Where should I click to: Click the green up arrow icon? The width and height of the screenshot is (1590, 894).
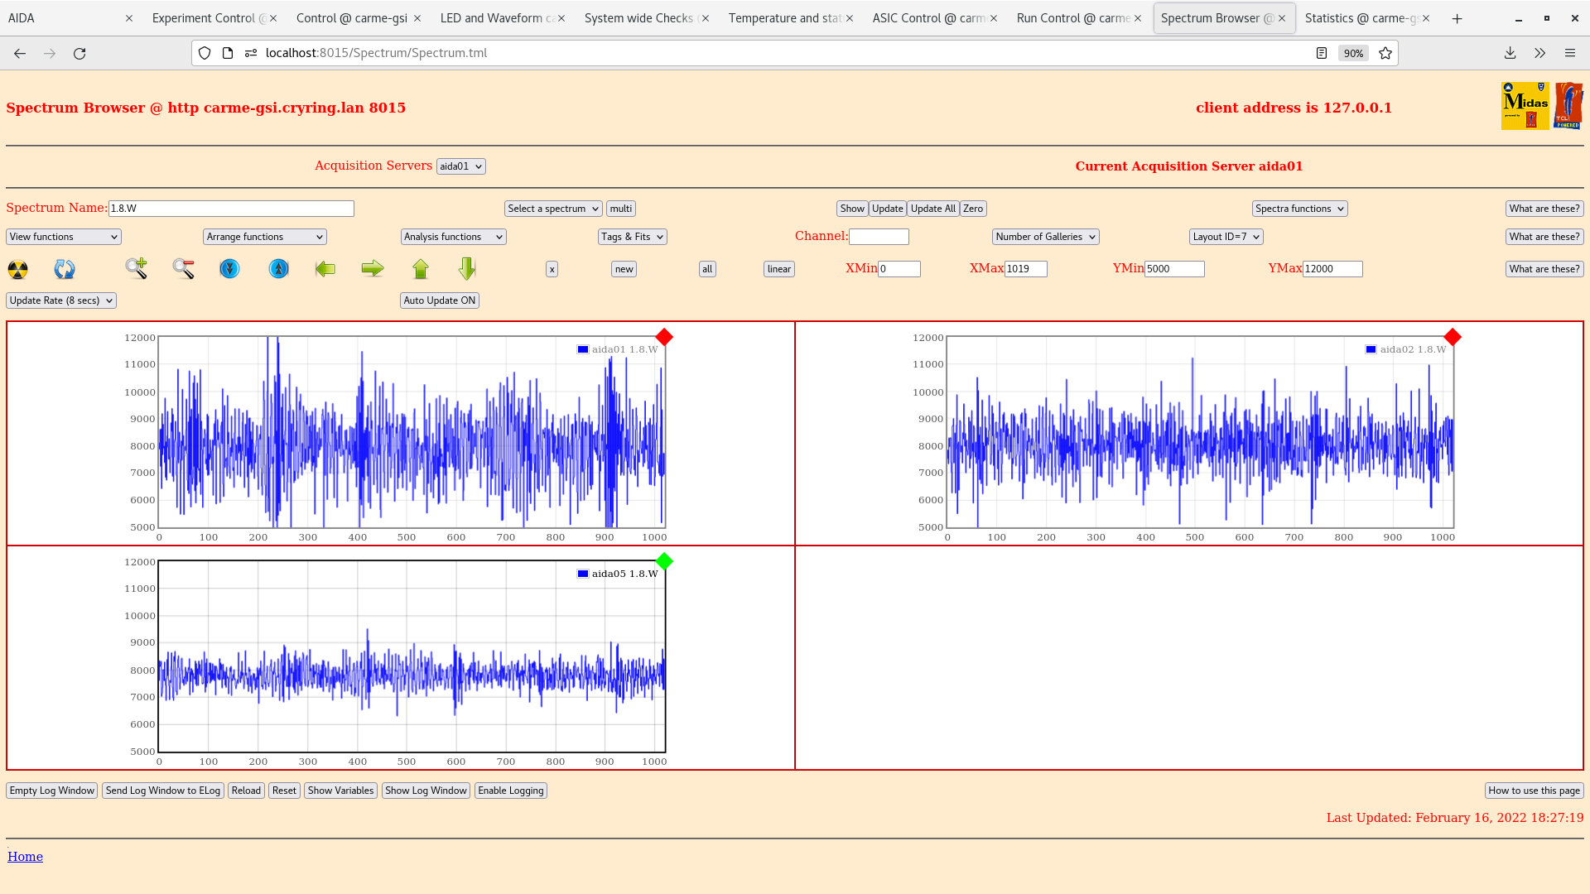point(421,269)
